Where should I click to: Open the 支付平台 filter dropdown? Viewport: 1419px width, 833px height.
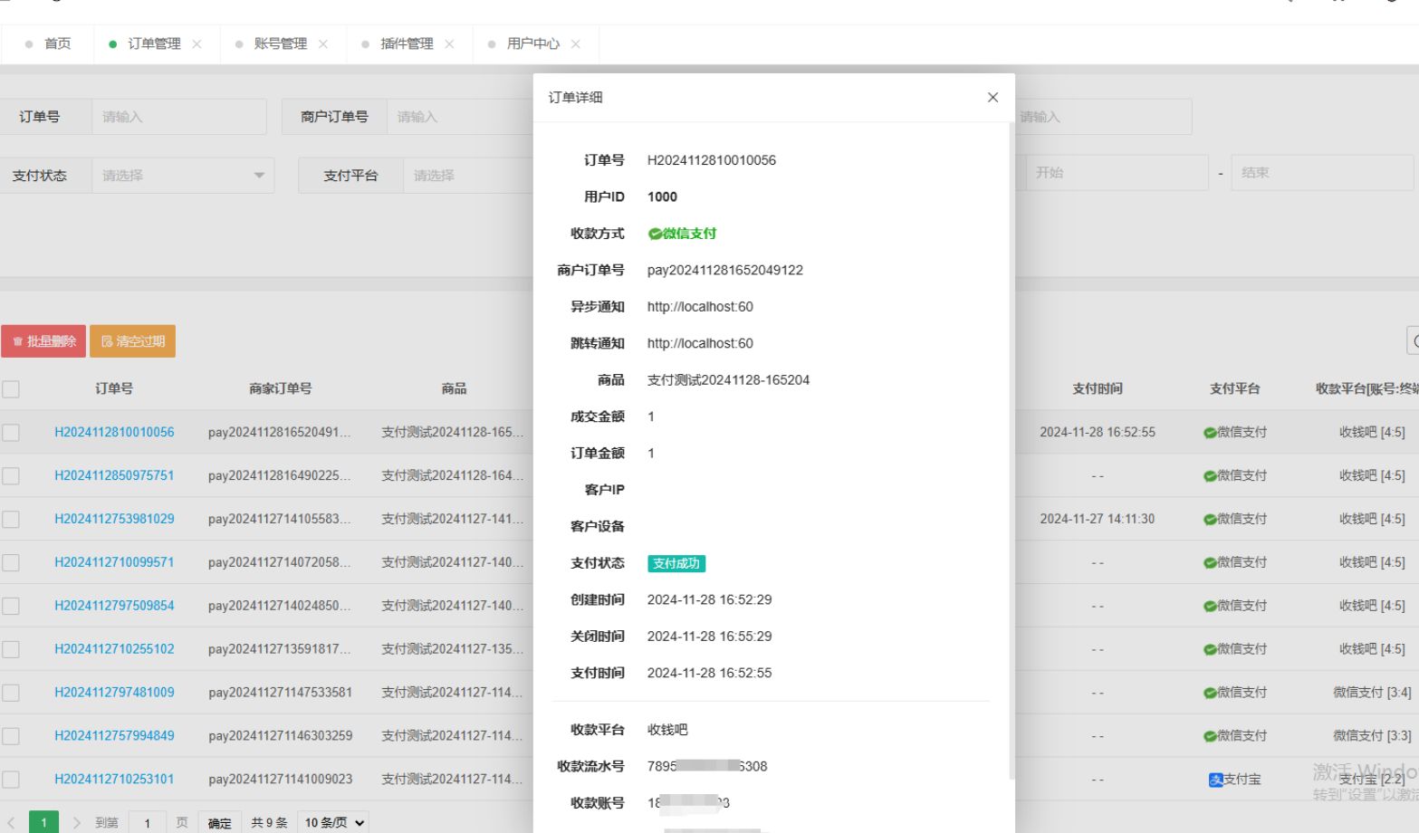471,175
